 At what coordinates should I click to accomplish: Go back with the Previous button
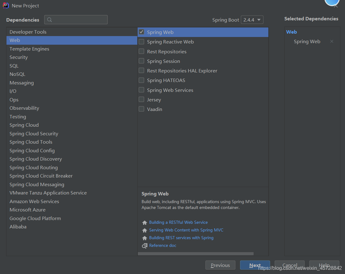(x=220, y=265)
